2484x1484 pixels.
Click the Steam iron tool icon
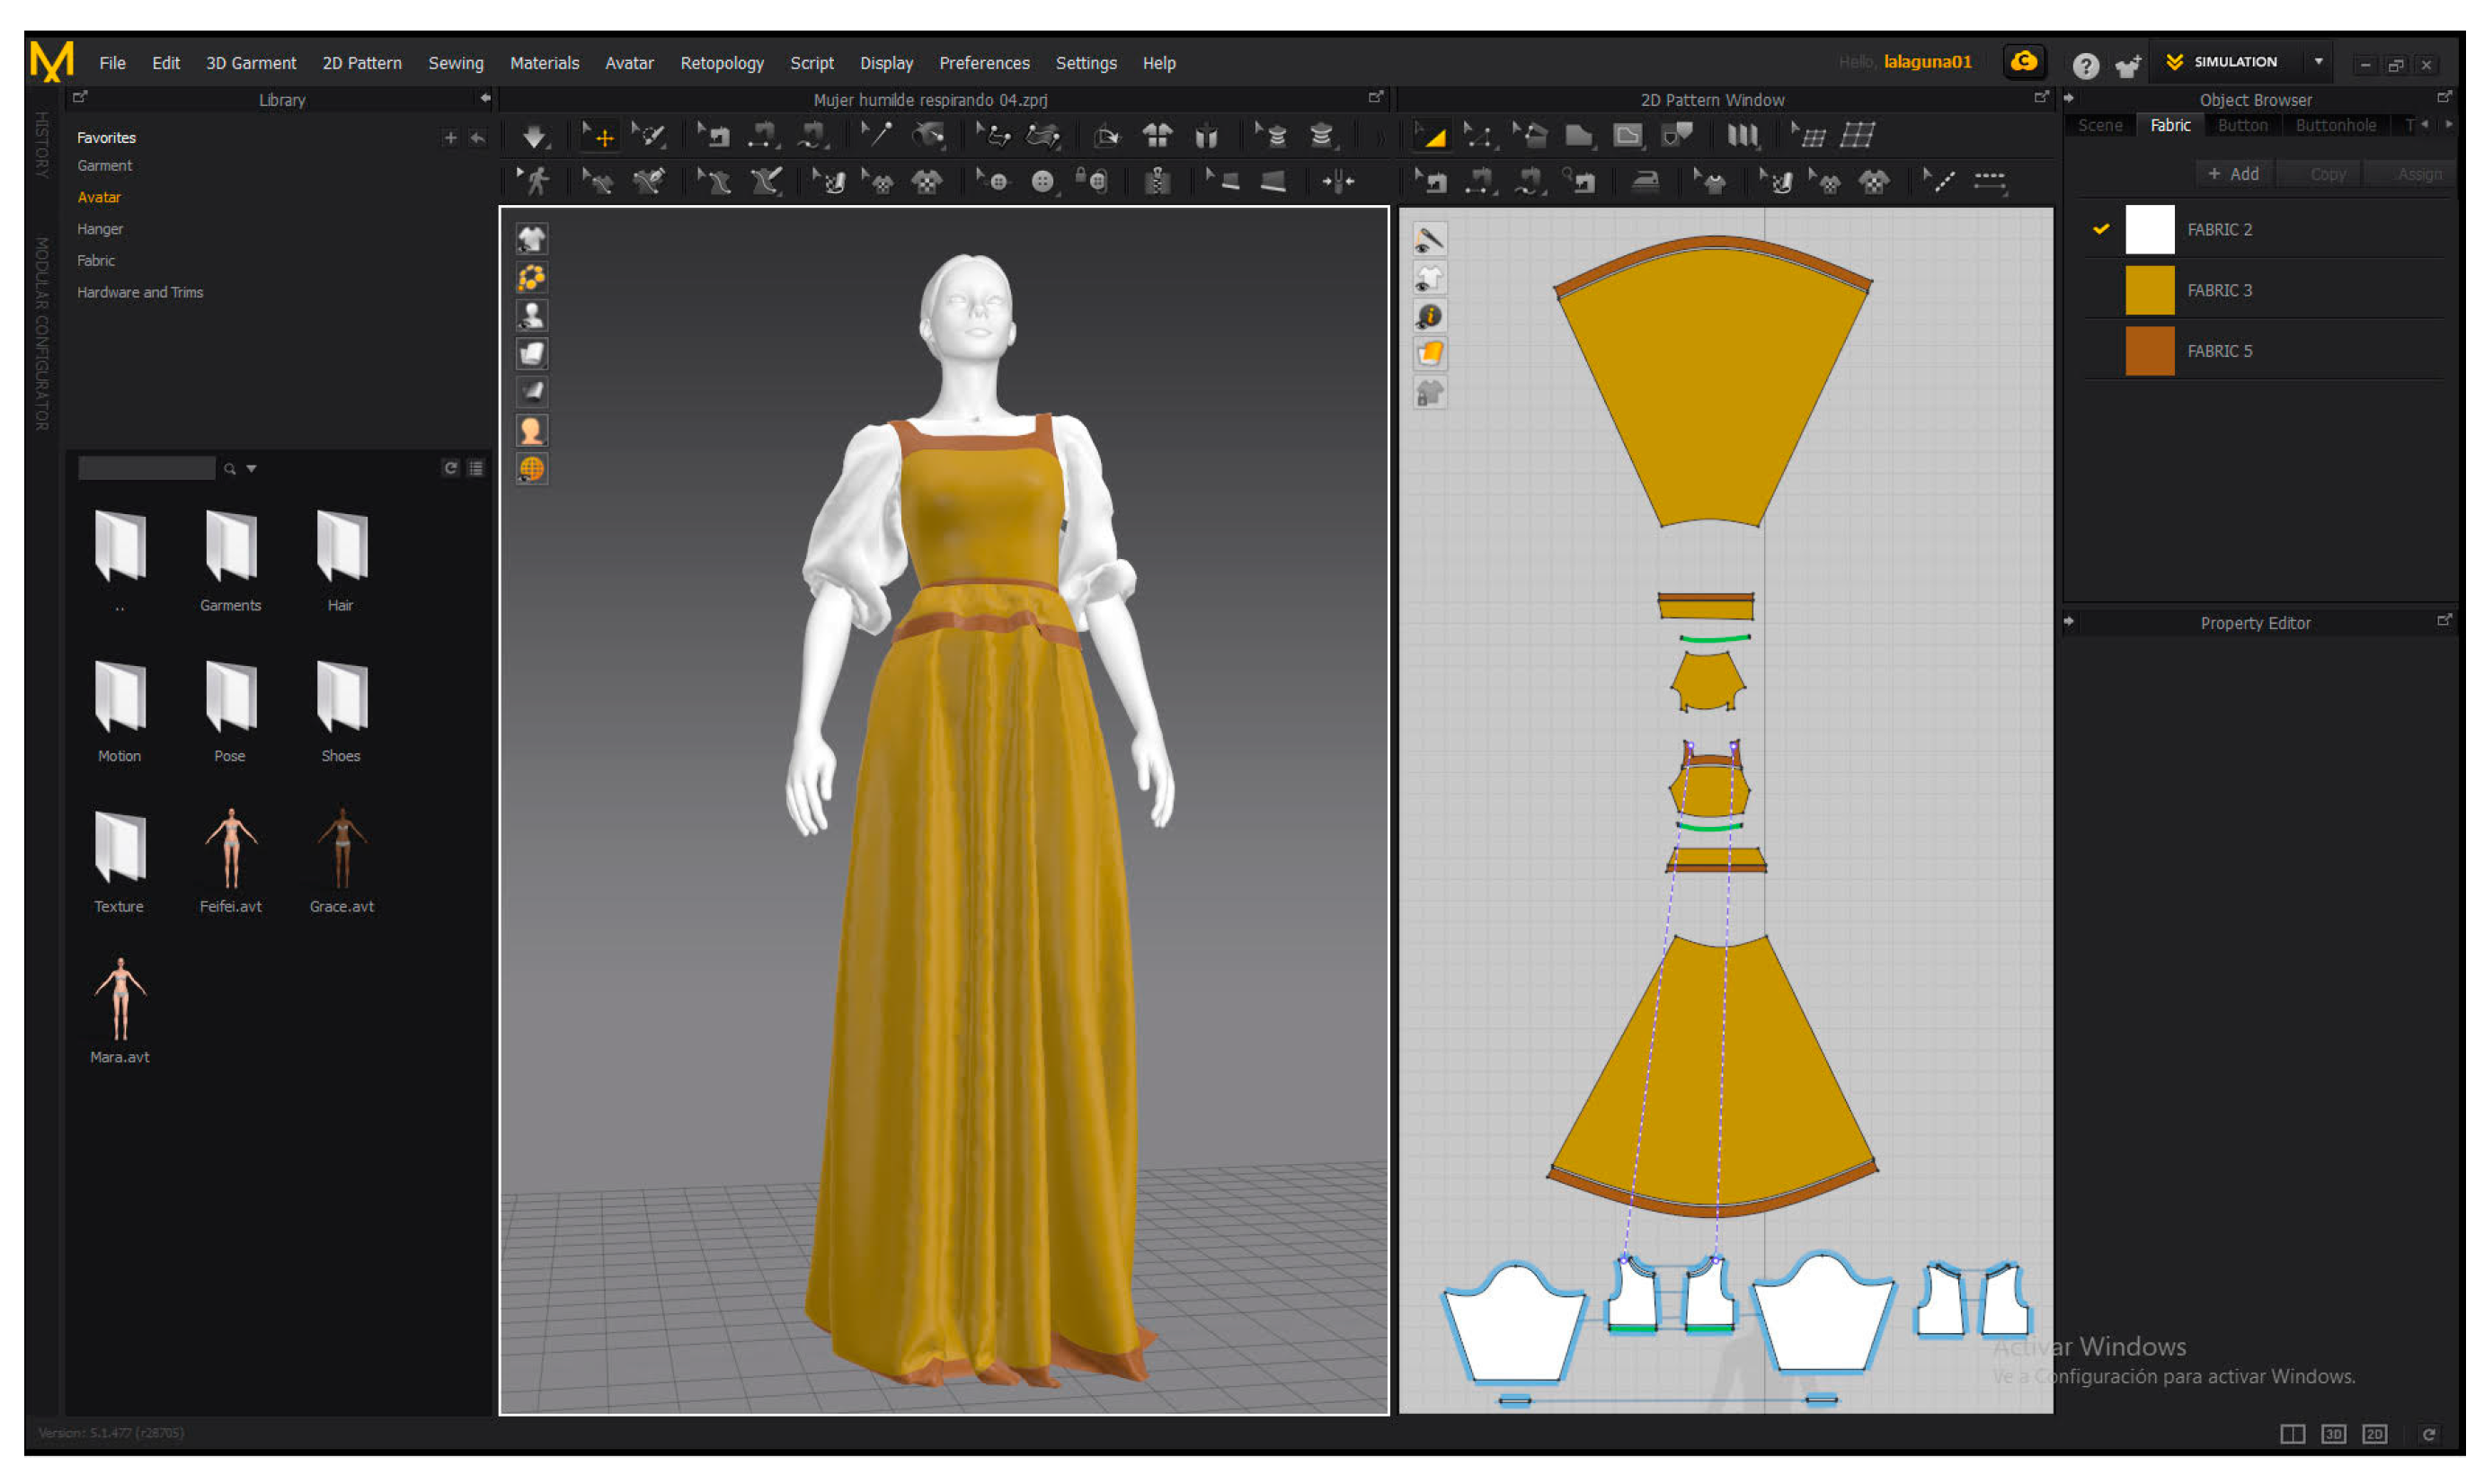pyautogui.click(x=1646, y=182)
